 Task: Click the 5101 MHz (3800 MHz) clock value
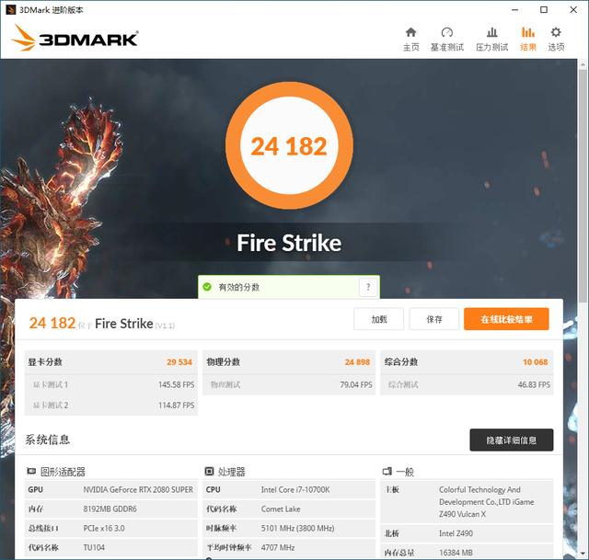tap(297, 528)
